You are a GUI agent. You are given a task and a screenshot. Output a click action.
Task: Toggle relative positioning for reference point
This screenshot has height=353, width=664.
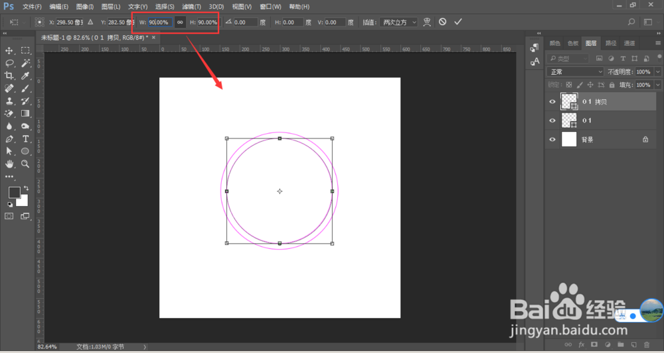click(90, 22)
